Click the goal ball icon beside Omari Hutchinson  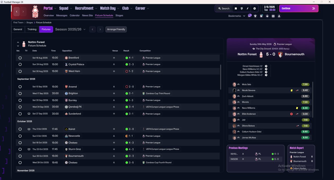click(266, 66)
